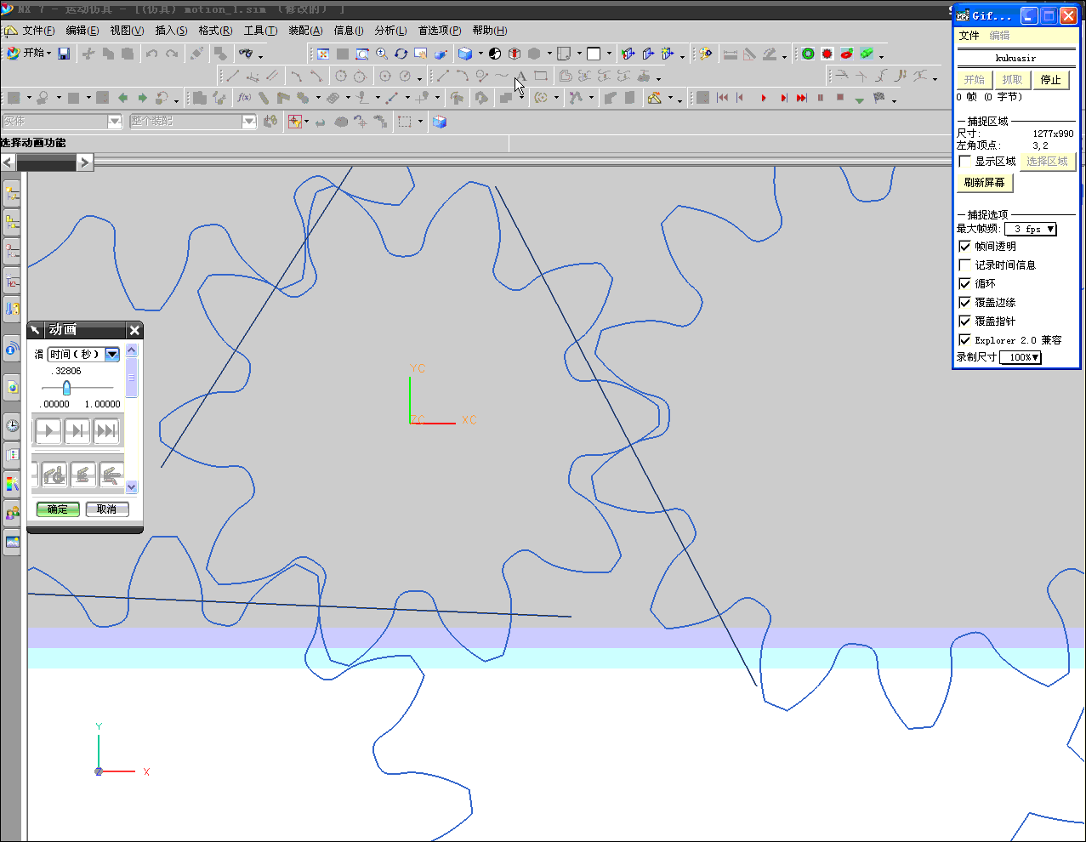The image size is (1086, 842).
Task: Open the 文件(F) menu
Action: [38, 31]
